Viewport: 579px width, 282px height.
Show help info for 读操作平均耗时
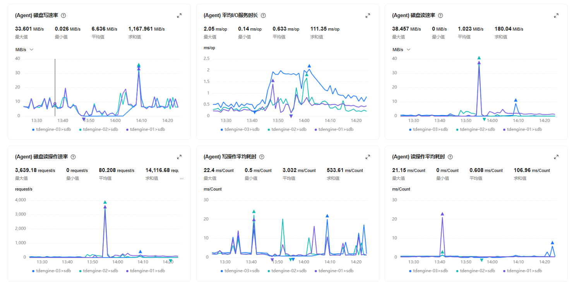coord(450,157)
